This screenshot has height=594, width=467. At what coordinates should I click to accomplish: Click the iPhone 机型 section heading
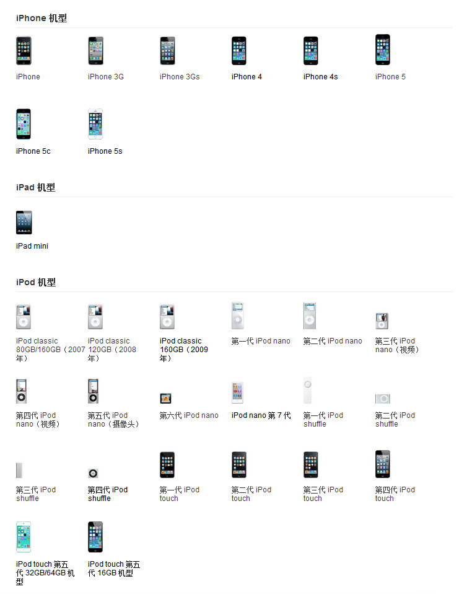[x=41, y=18]
